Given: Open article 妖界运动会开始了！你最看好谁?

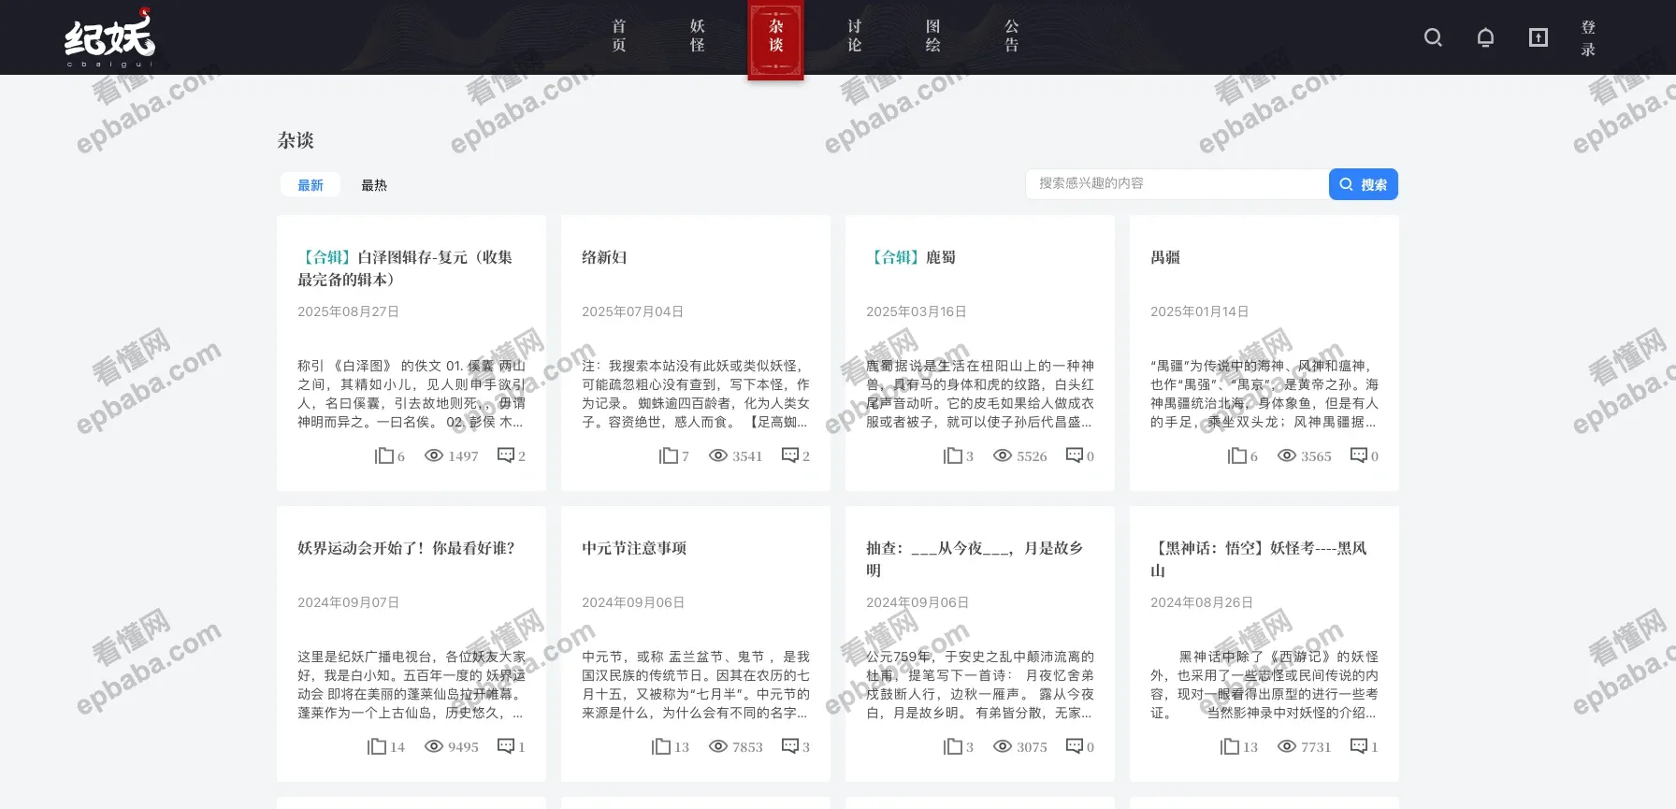Looking at the screenshot, I should point(406,548).
